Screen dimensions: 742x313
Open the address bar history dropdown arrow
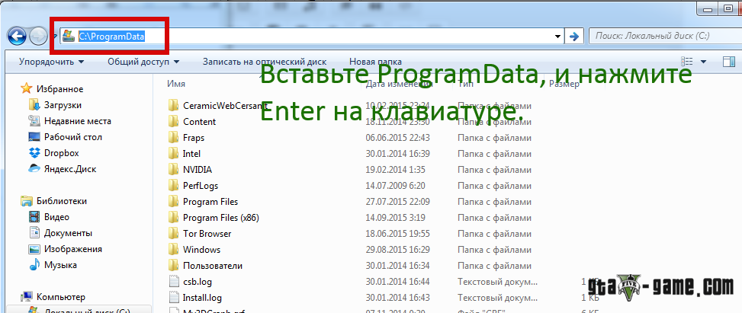coord(558,37)
